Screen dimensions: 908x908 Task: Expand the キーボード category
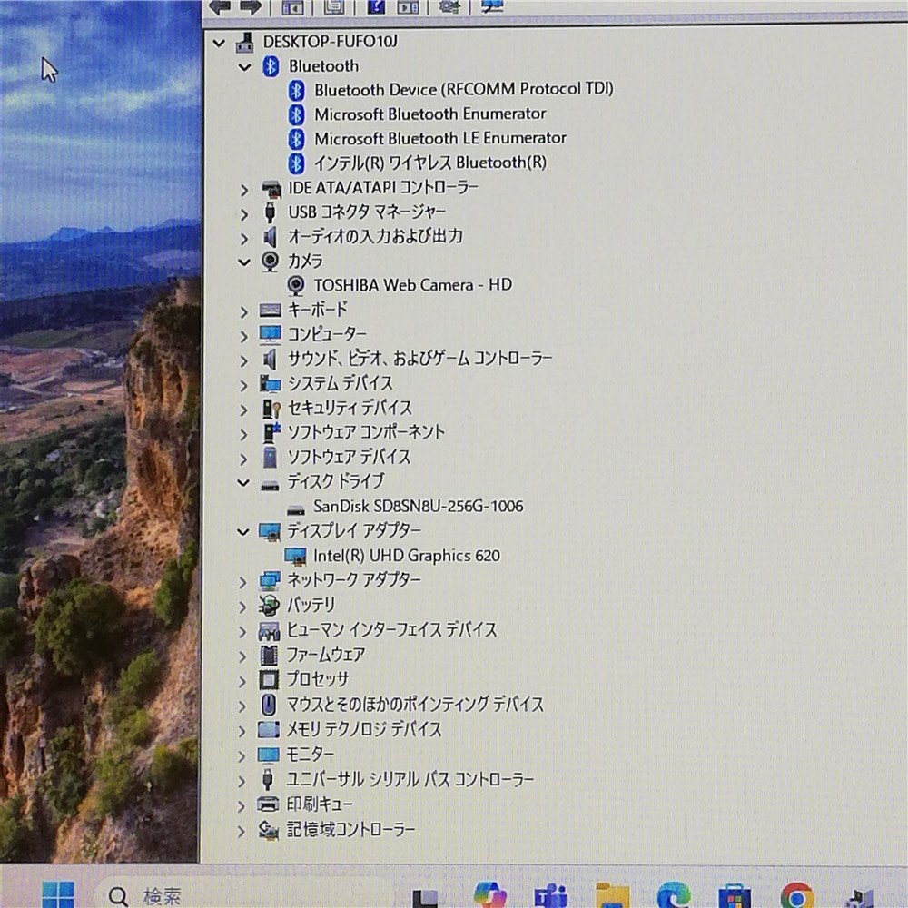tap(242, 309)
